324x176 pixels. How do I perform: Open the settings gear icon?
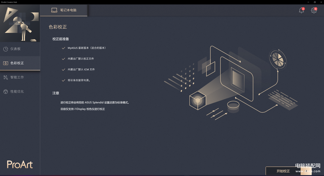point(314,10)
